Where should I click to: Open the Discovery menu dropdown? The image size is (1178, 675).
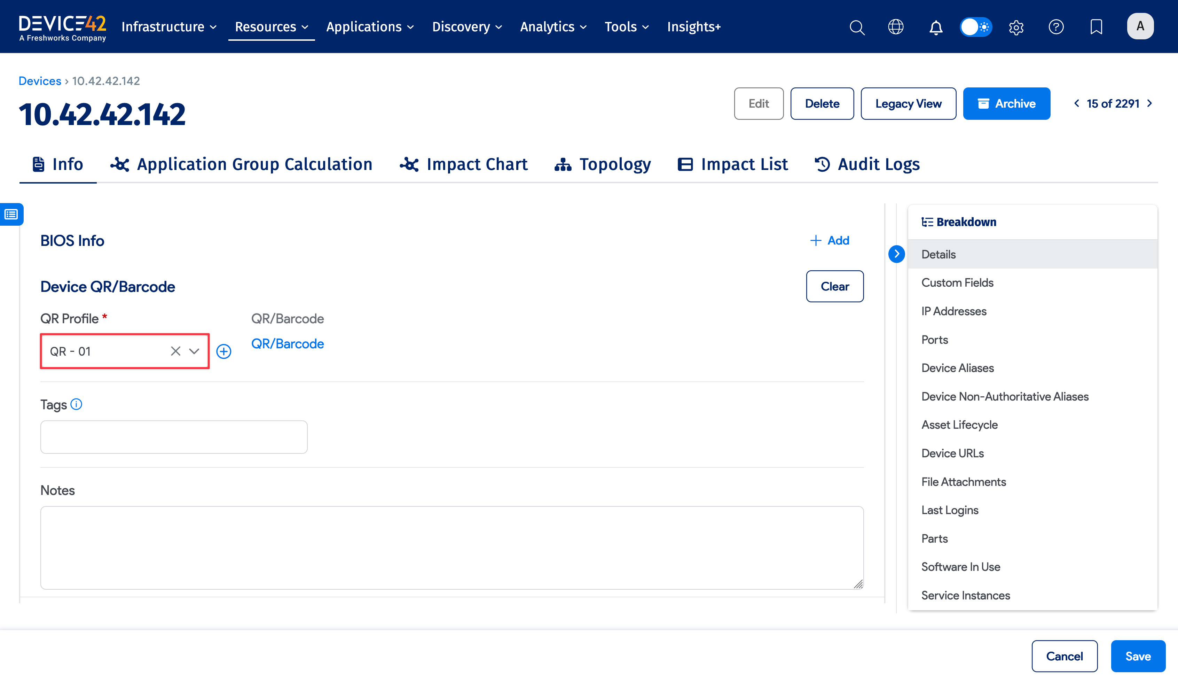tap(466, 27)
